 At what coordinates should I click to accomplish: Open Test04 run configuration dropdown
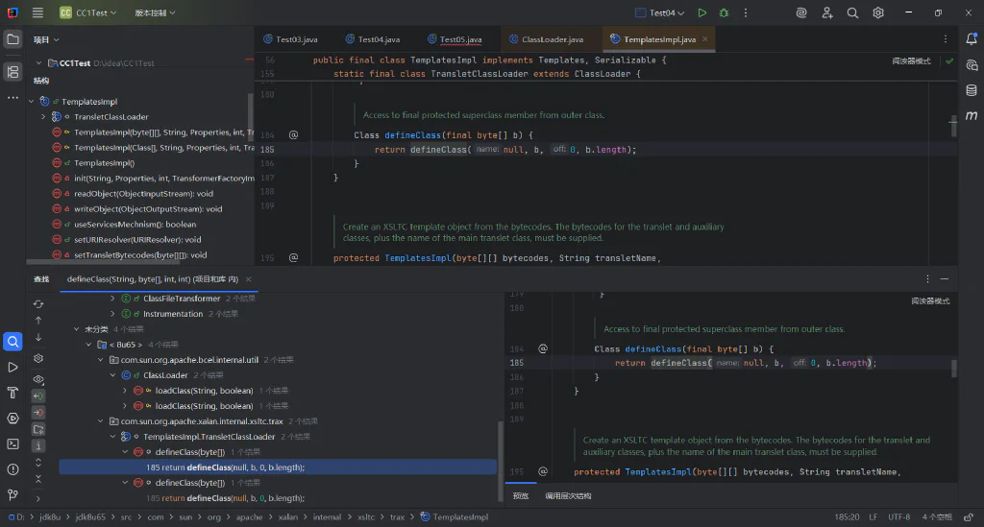tap(659, 12)
